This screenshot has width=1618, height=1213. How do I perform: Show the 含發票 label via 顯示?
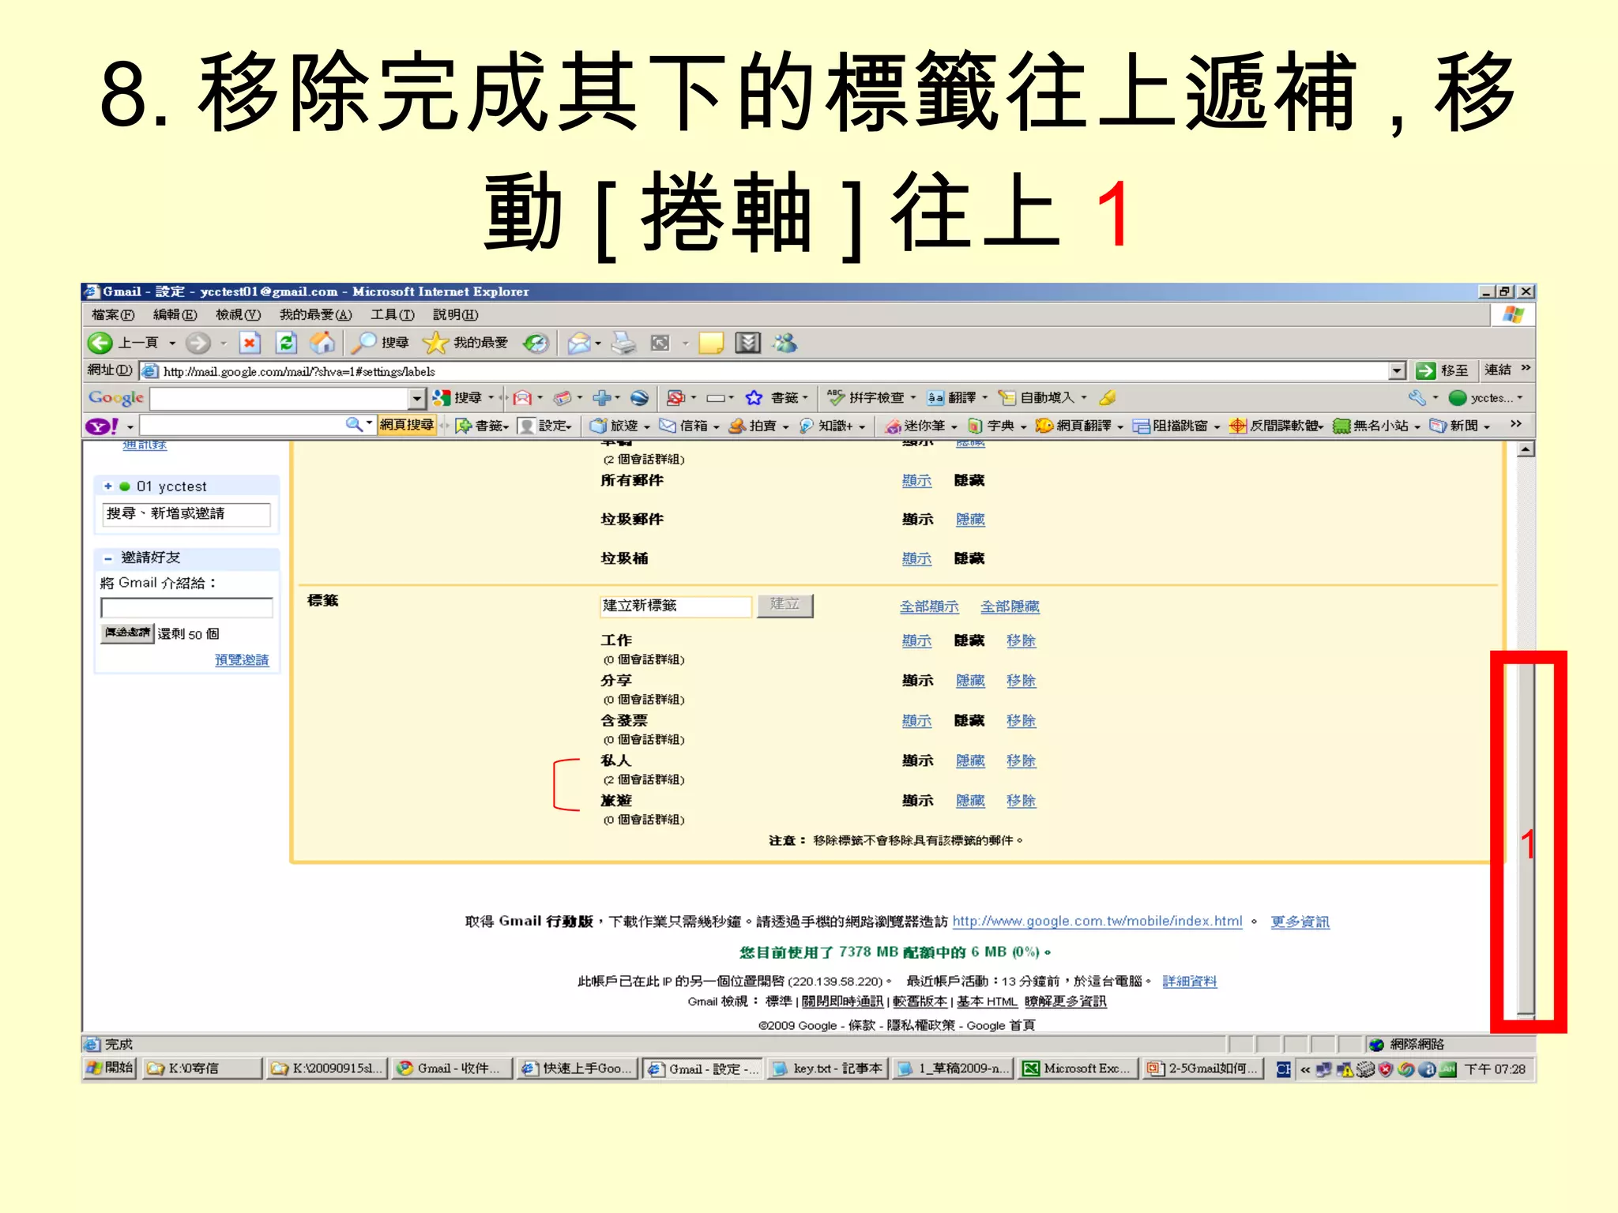click(916, 720)
